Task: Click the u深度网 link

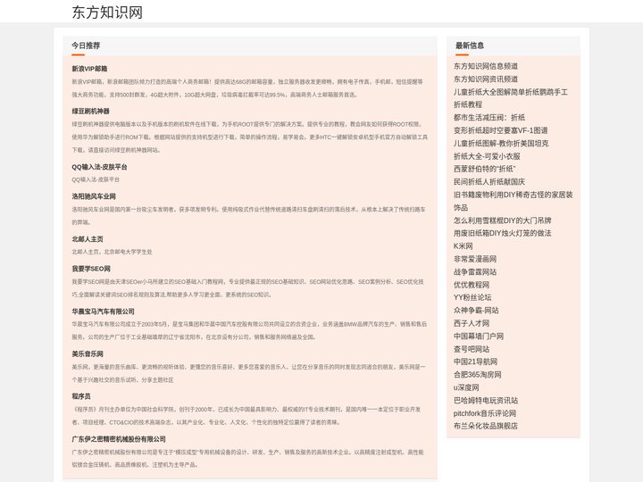Action: click(x=466, y=387)
